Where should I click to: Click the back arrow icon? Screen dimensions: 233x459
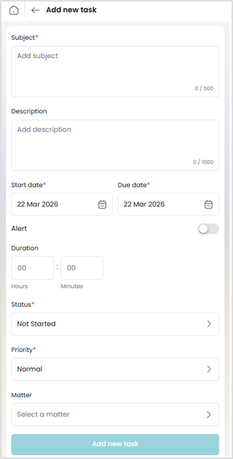[x=35, y=10]
